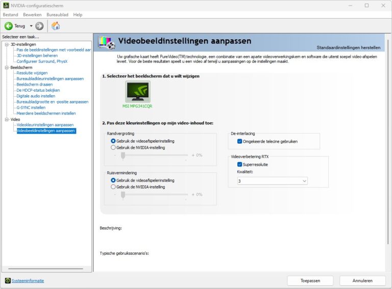Click the NVIDIA logo in title bar
The height and width of the screenshot is (289, 392).
pyautogui.click(x=6, y=5)
